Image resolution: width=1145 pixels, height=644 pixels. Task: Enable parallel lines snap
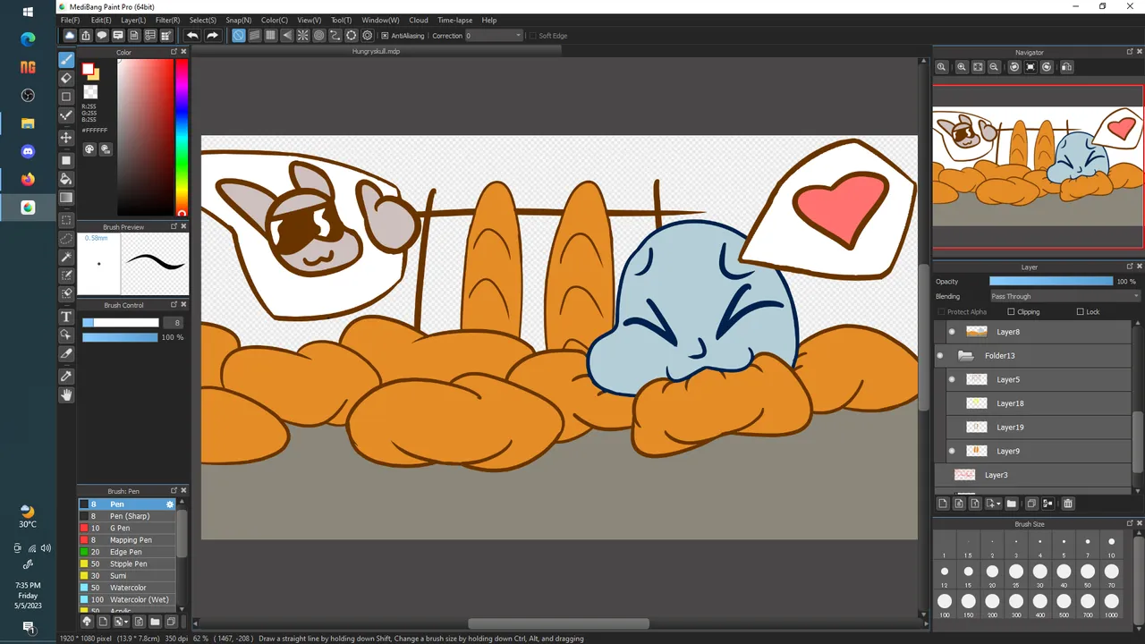(x=255, y=36)
